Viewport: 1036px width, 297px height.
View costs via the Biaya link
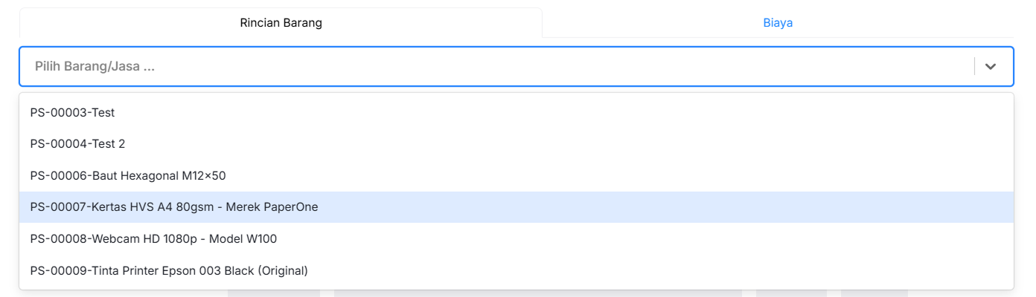click(778, 22)
